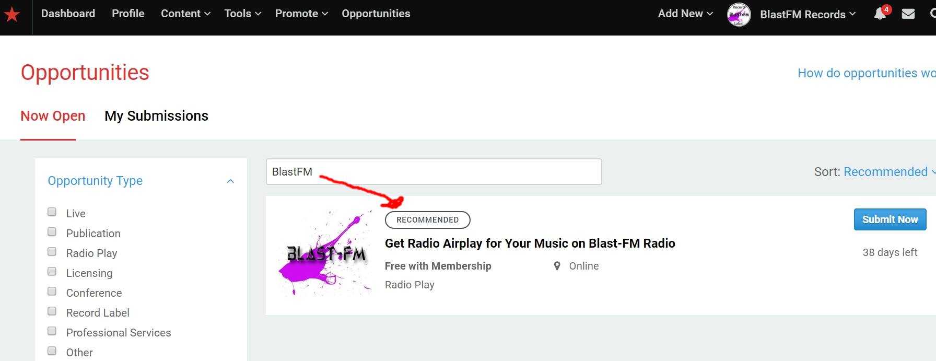
Task: Click the Opportunity Type heading
Action: (95, 181)
